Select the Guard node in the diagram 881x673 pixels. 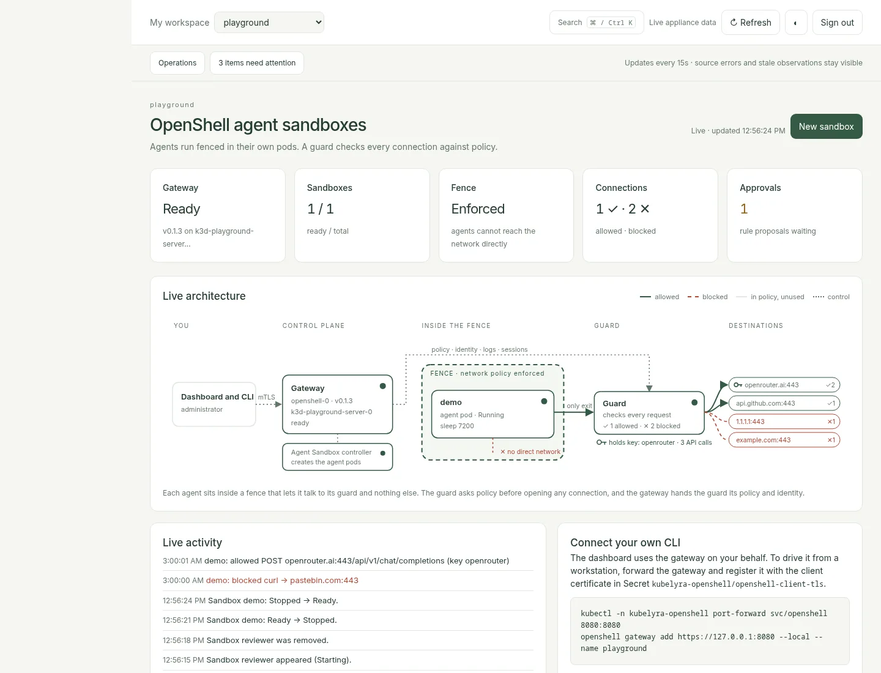[650, 413]
